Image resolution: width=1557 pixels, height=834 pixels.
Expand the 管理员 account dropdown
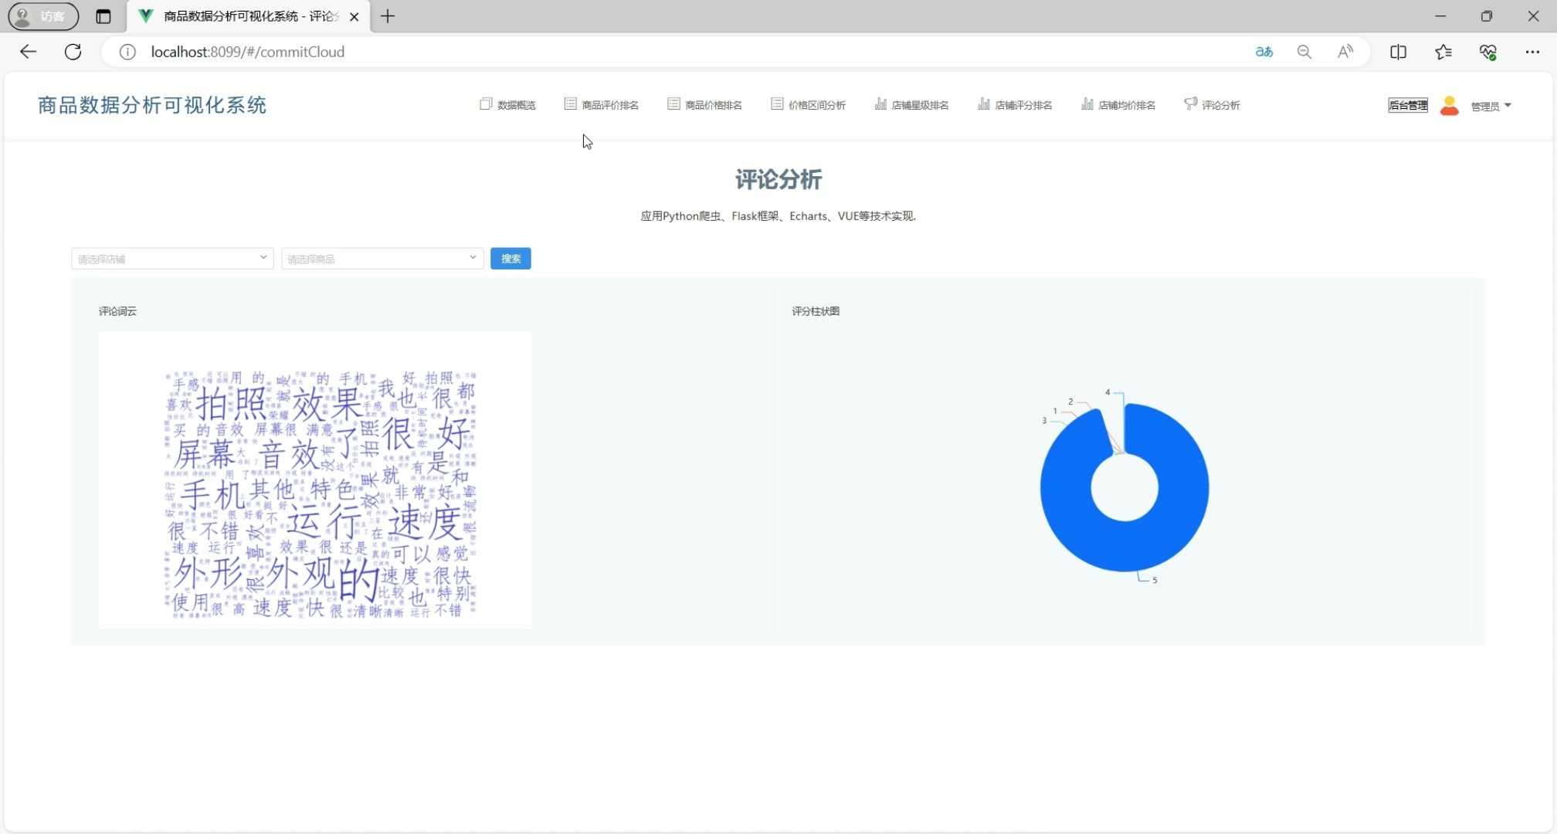point(1490,106)
